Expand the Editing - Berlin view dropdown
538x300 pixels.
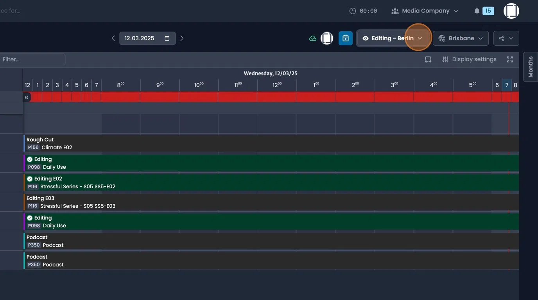393,38
